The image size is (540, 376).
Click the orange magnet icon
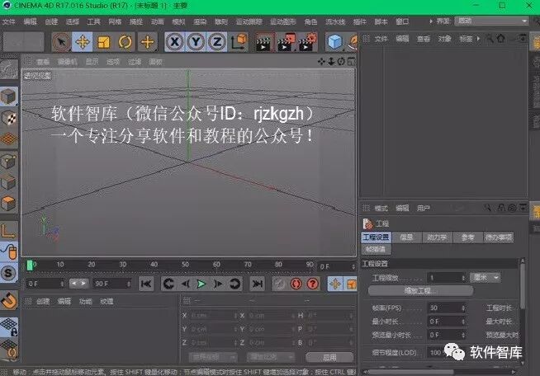(x=9, y=300)
